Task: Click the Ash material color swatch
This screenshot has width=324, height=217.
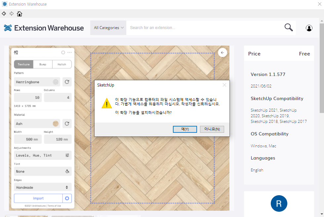Action: coord(56,124)
